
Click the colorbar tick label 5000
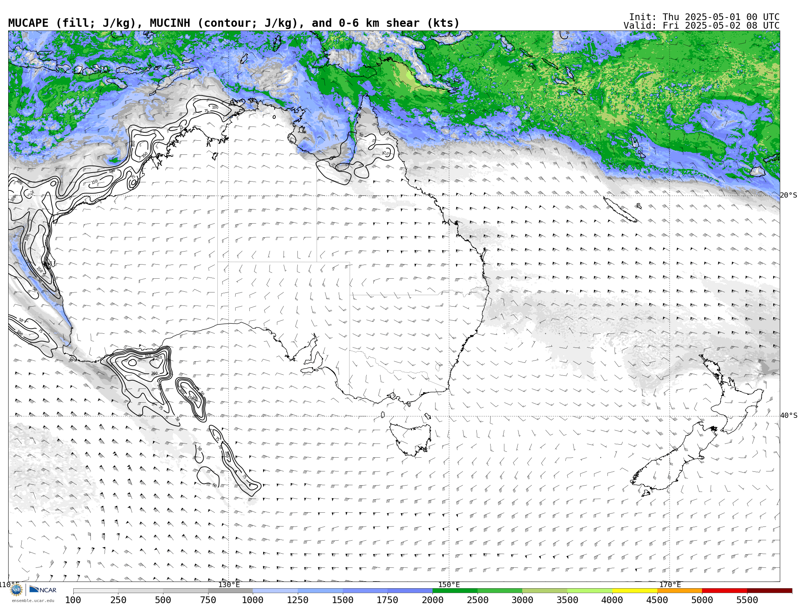tap(702, 600)
